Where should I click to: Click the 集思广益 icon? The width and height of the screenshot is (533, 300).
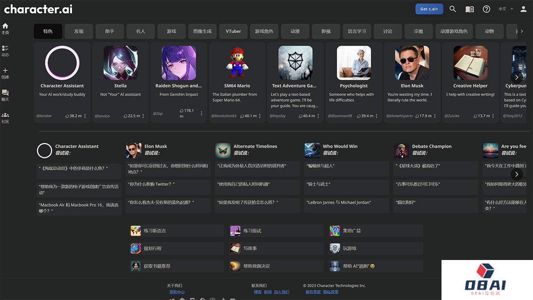tap(335, 231)
